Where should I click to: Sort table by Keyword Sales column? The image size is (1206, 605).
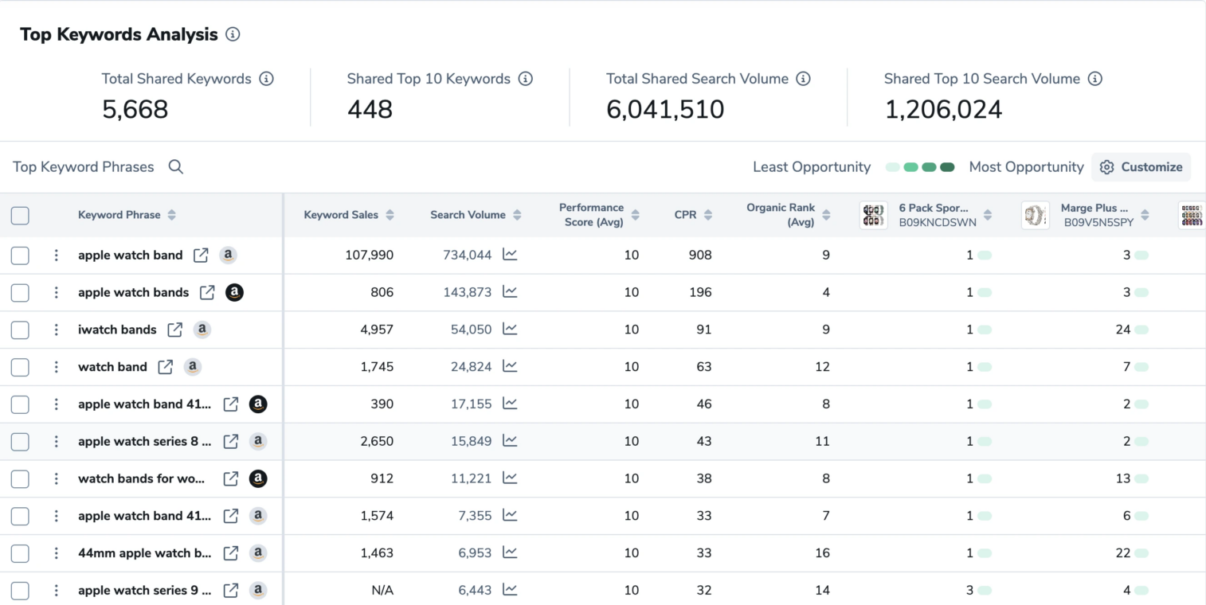click(390, 215)
